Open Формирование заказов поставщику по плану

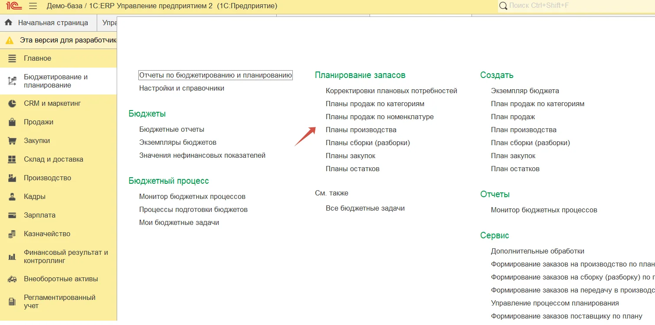[x=567, y=316]
